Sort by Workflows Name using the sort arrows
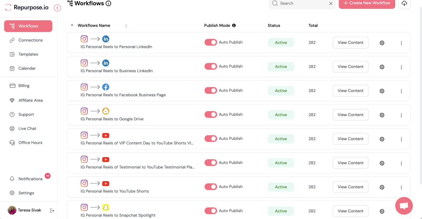This screenshot has width=422, height=219. point(126,26)
